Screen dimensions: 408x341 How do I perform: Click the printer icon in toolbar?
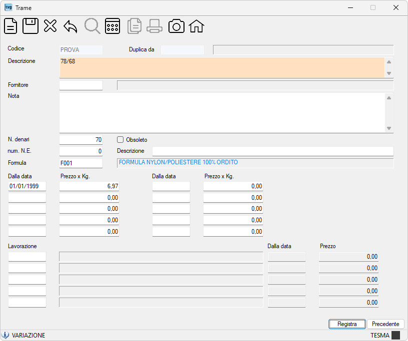[x=154, y=26]
